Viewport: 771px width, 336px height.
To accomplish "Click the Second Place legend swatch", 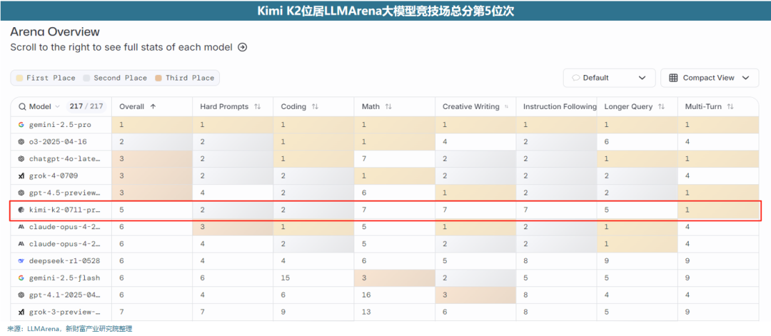I will [x=86, y=78].
